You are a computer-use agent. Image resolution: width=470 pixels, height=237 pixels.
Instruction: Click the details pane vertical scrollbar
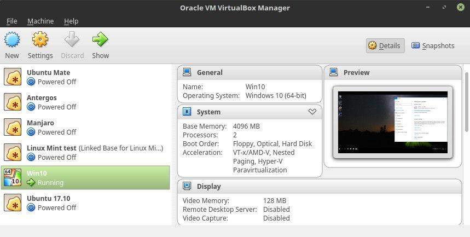(x=467, y=102)
